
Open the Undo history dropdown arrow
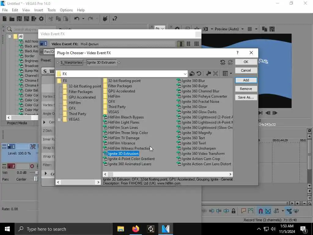pyautogui.click(x=83, y=19)
